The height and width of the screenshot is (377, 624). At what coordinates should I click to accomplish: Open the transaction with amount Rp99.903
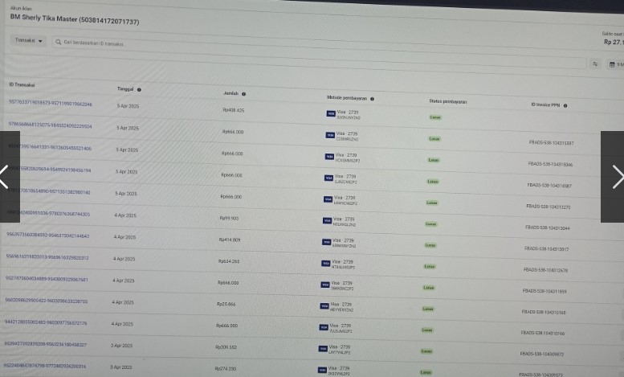click(229, 218)
